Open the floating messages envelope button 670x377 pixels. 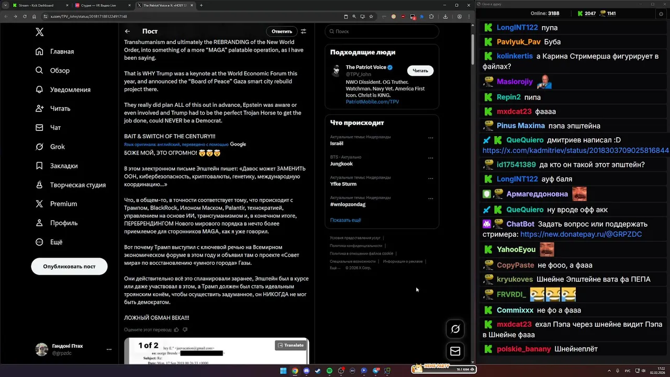click(455, 351)
